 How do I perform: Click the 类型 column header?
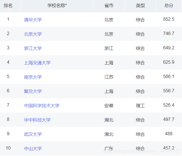140,5
